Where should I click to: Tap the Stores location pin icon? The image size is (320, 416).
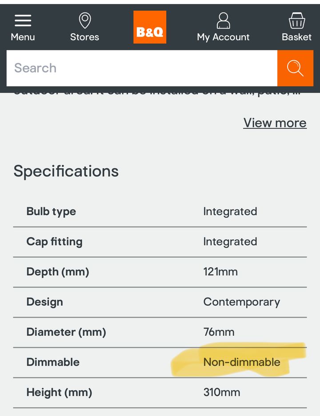point(85,20)
